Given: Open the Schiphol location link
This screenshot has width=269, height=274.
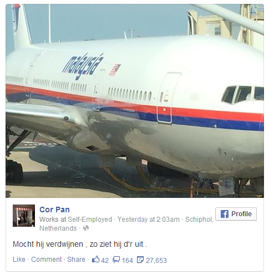Looking at the screenshot, I should point(199,220).
